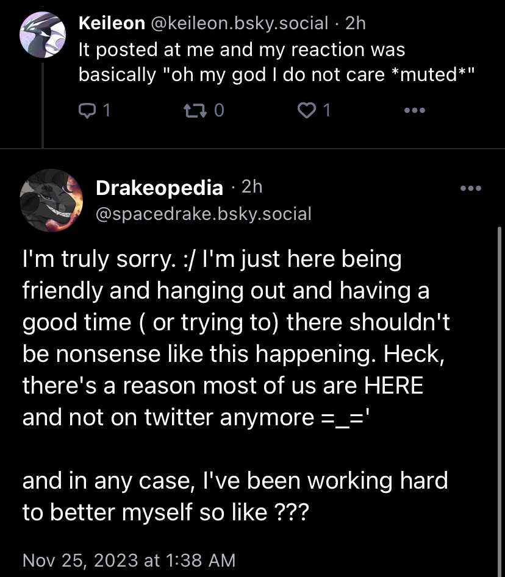Click the like count of 1 on Keileon's post

(326, 110)
